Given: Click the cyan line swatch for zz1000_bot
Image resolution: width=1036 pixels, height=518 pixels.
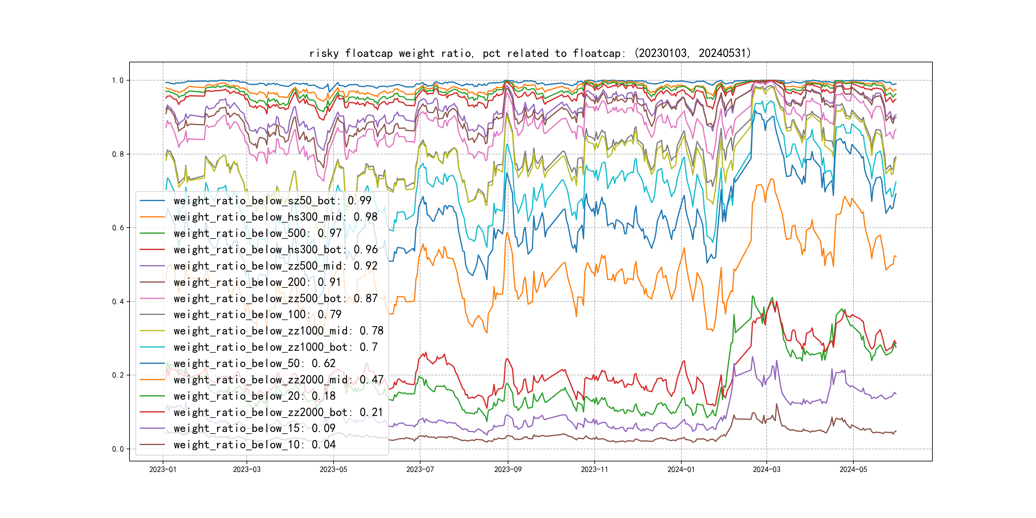Looking at the screenshot, I should point(153,347).
